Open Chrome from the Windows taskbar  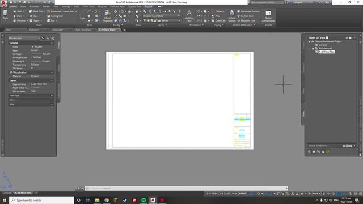click(107, 200)
